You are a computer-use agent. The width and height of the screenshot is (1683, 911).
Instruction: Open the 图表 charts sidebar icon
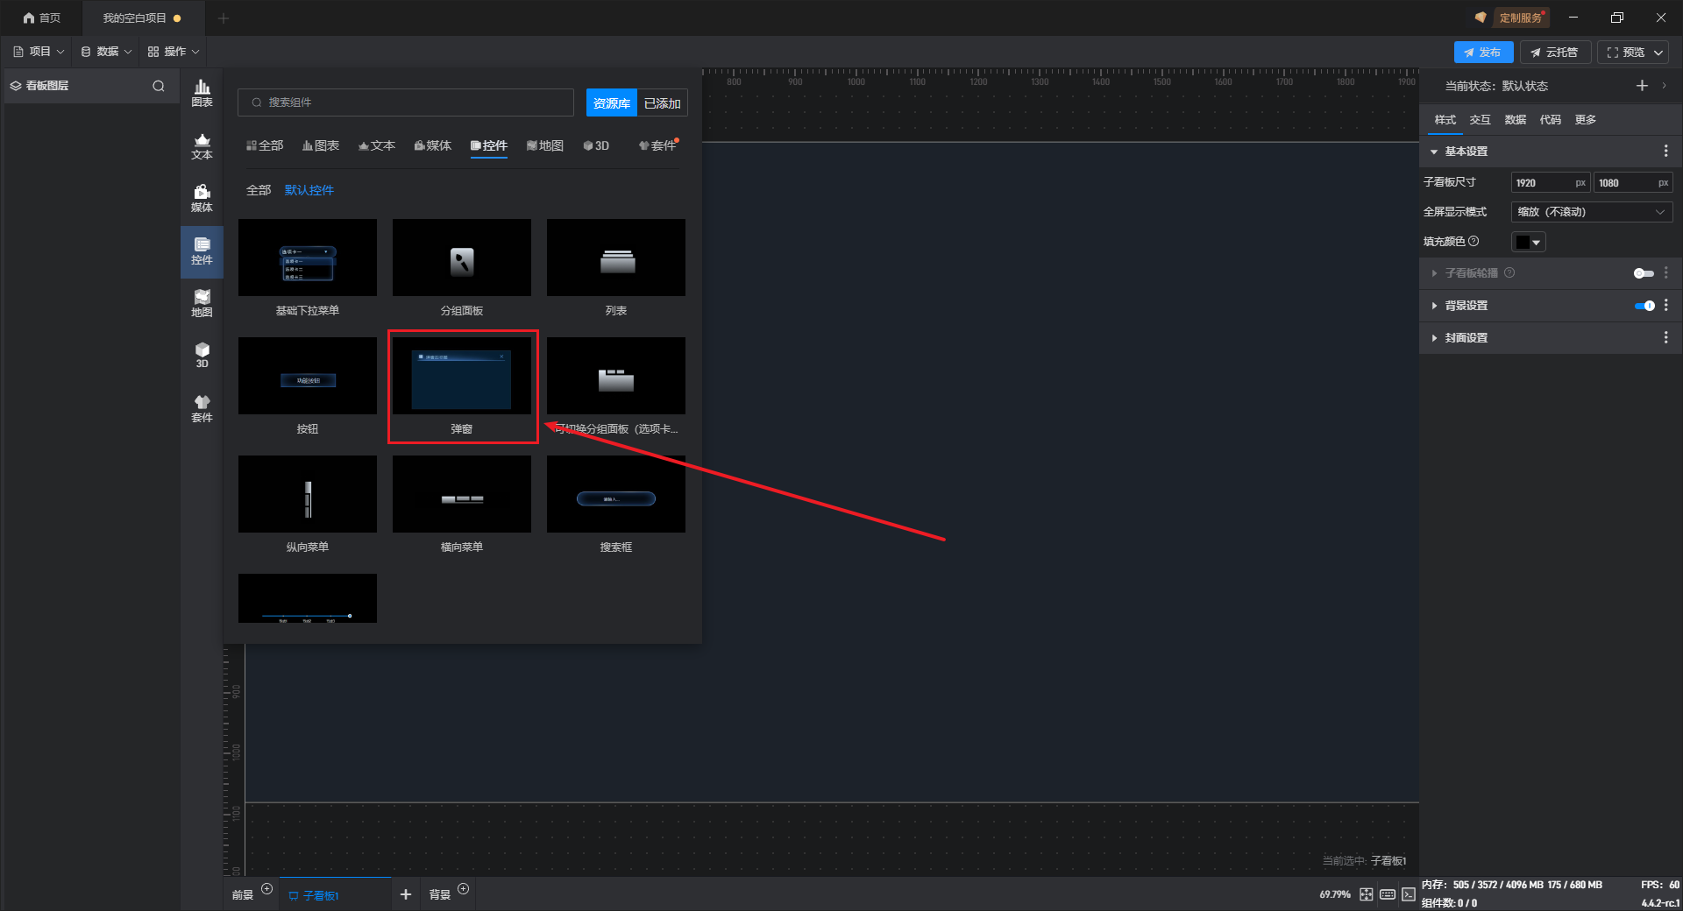pos(202,93)
